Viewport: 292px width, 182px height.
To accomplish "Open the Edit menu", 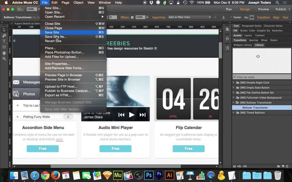I will coord(54,3).
